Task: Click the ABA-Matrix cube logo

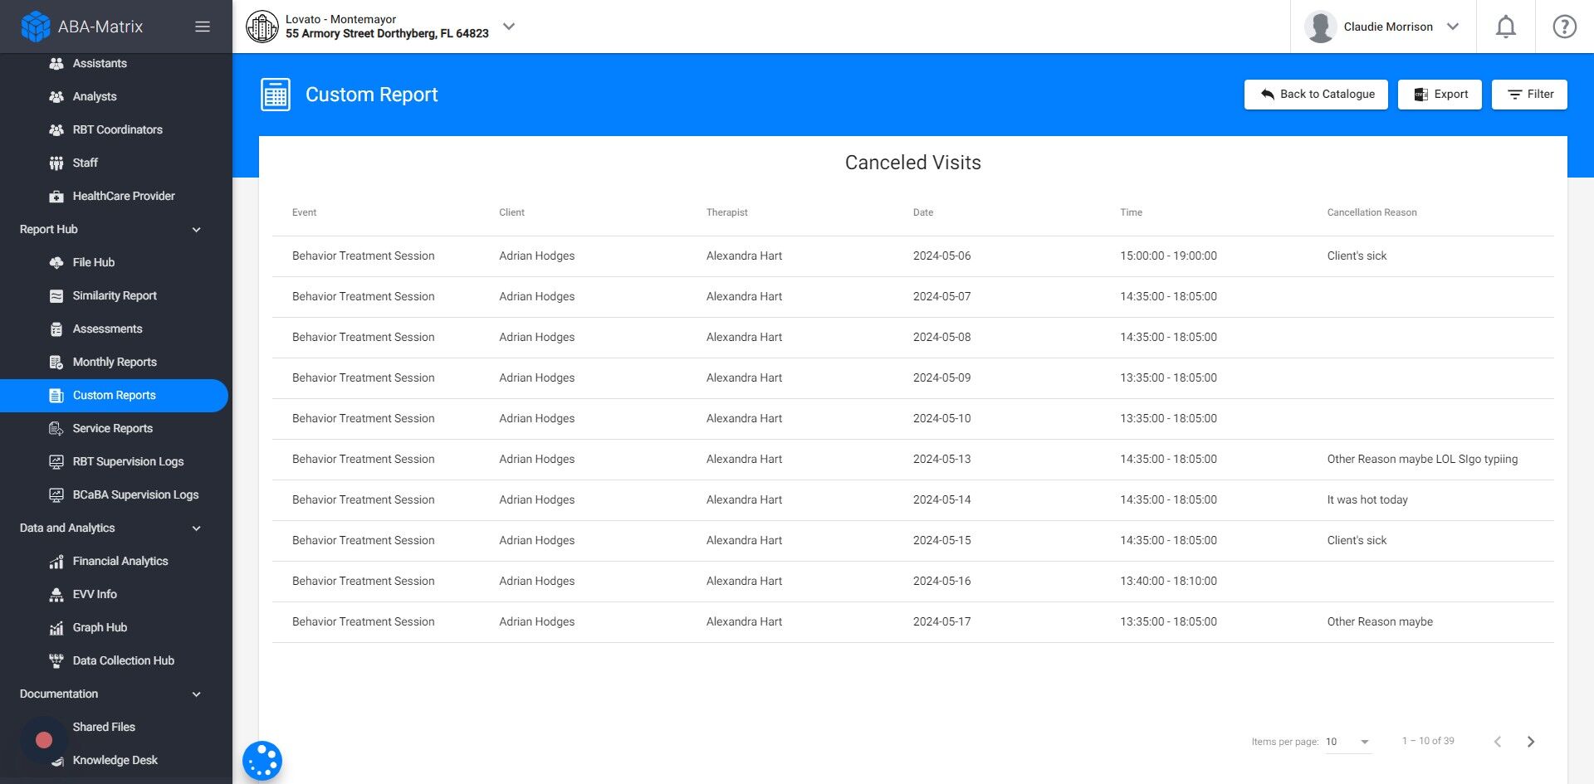Action: 35,27
